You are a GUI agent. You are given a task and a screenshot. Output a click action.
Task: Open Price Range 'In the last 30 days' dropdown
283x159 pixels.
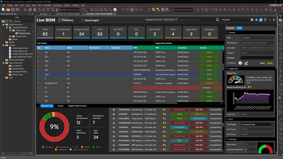pos(257,124)
